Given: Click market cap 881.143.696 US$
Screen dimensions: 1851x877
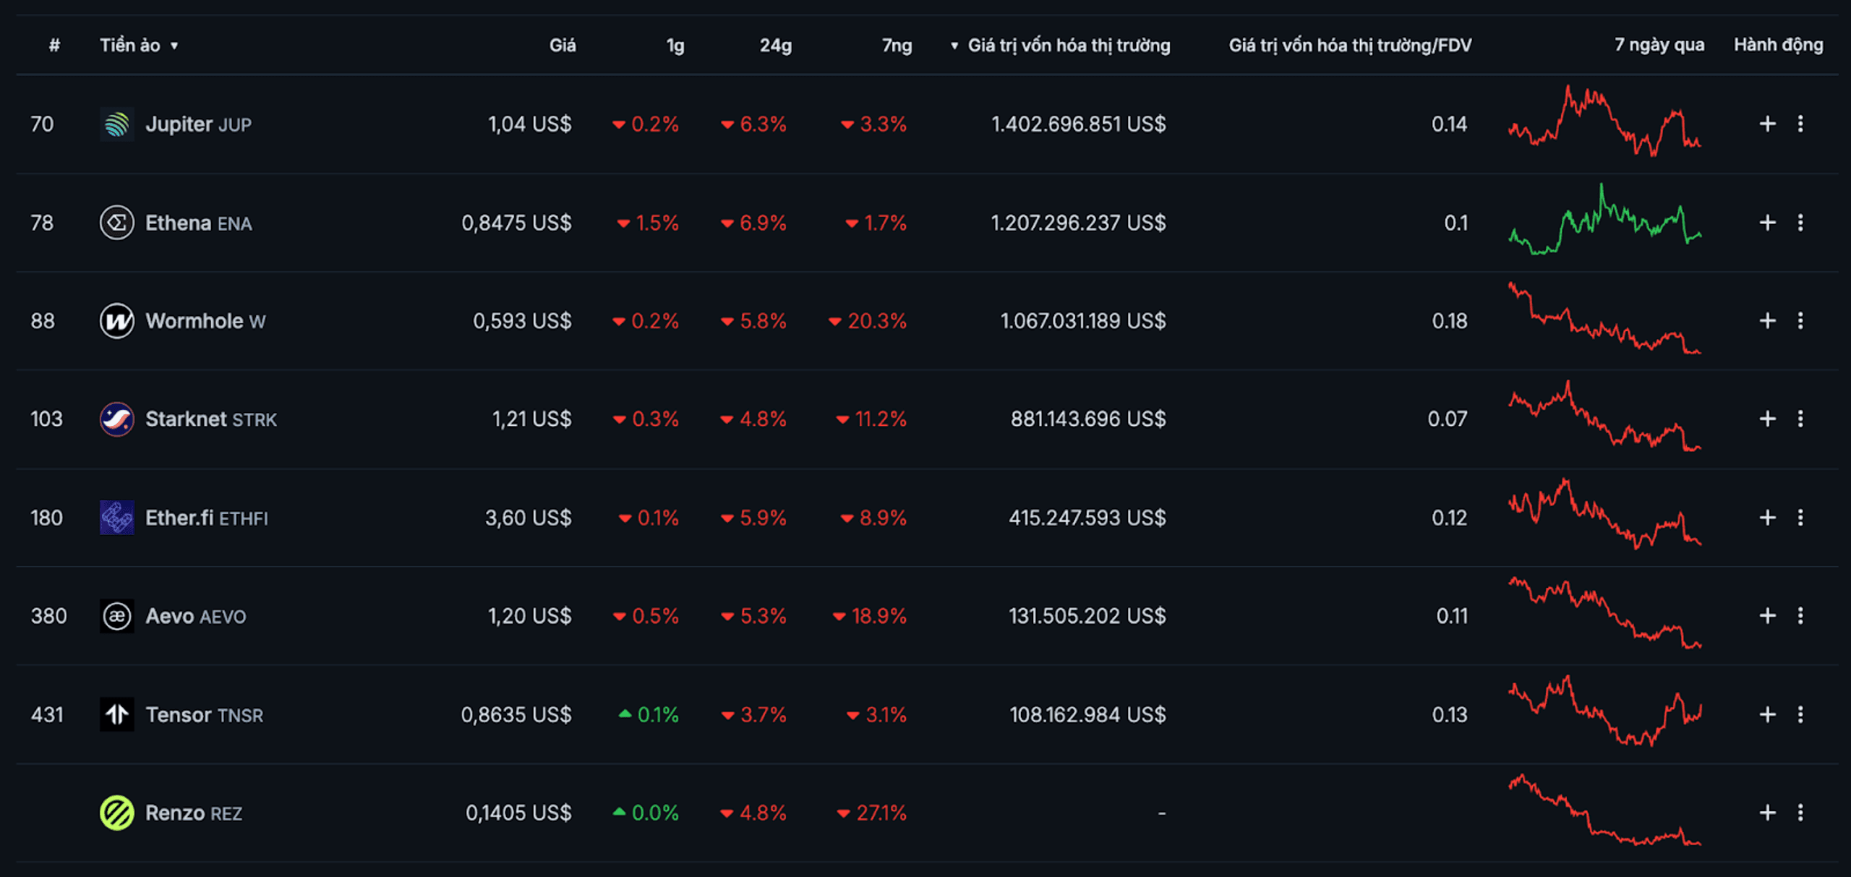Looking at the screenshot, I should [x=1088, y=419].
